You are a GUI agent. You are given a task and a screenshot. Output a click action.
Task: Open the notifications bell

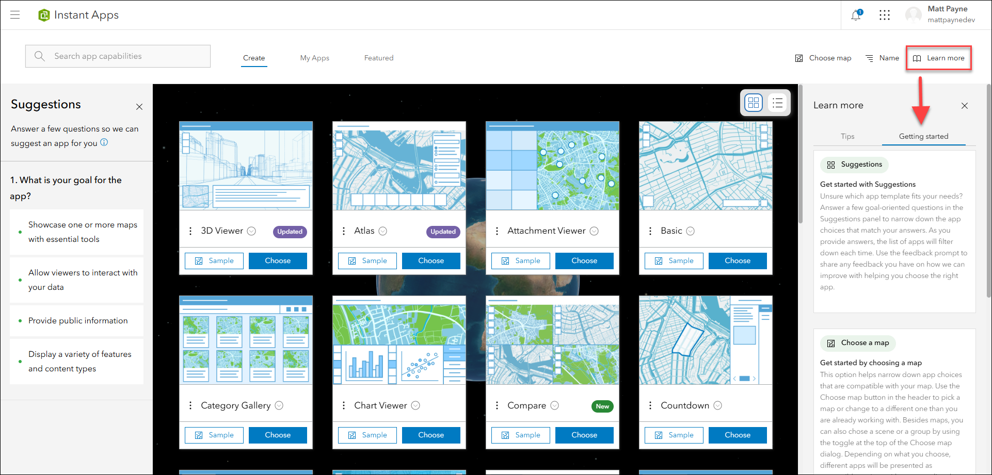click(x=856, y=15)
